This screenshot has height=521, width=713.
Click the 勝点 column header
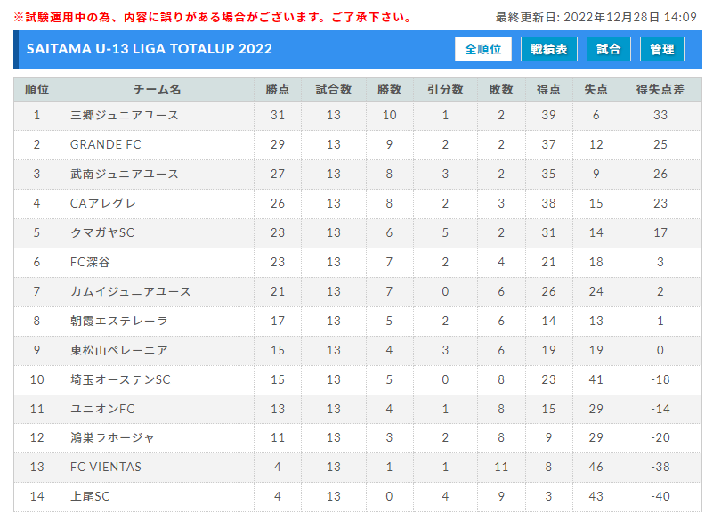[278, 90]
